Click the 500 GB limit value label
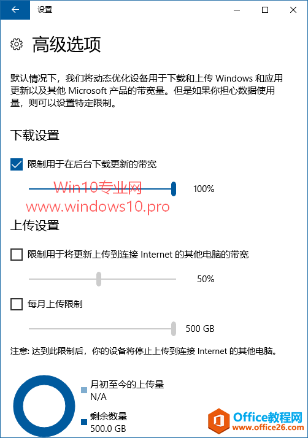Image resolution: width=308 pixels, height=438 pixels. click(200, 329)
